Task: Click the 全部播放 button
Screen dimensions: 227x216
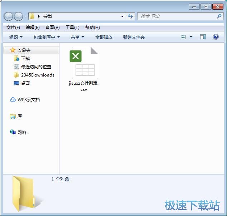Action: [104, 37]
